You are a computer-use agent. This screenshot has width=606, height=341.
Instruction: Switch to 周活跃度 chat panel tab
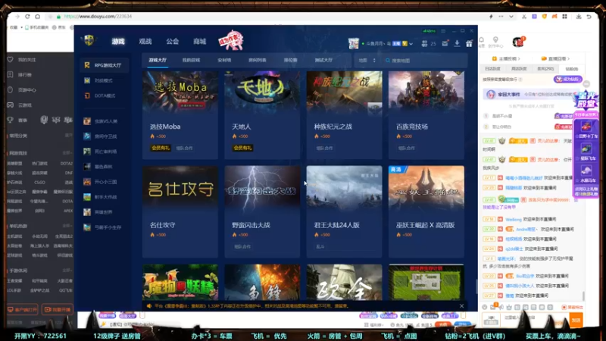pos(519,69)
